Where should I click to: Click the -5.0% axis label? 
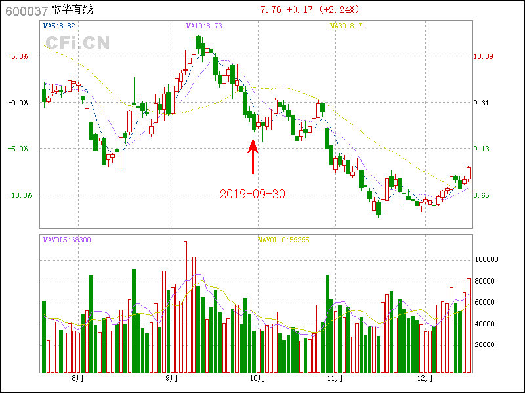point(18,149)
